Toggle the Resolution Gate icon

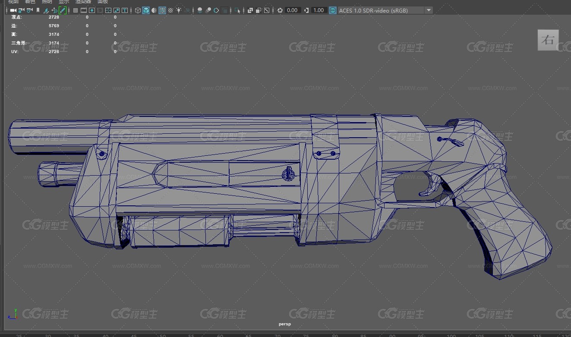pos(92,10)
